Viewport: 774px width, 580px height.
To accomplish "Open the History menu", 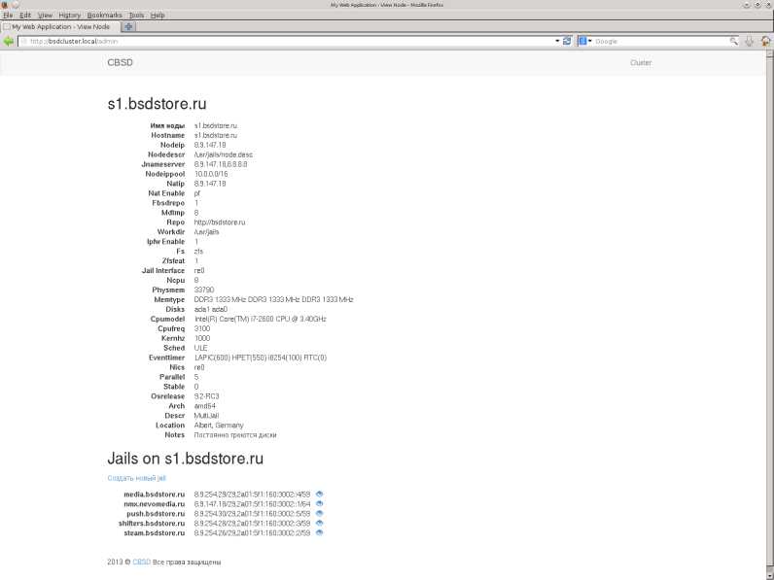I will 70,16.
